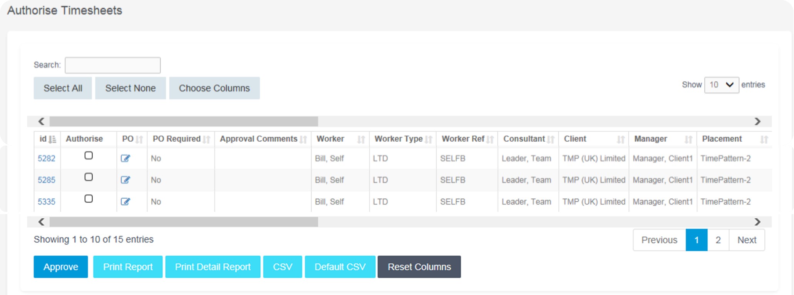Focus the Search input field
The height and width of the screenshot is (295, 794).
tap(112, 65)
